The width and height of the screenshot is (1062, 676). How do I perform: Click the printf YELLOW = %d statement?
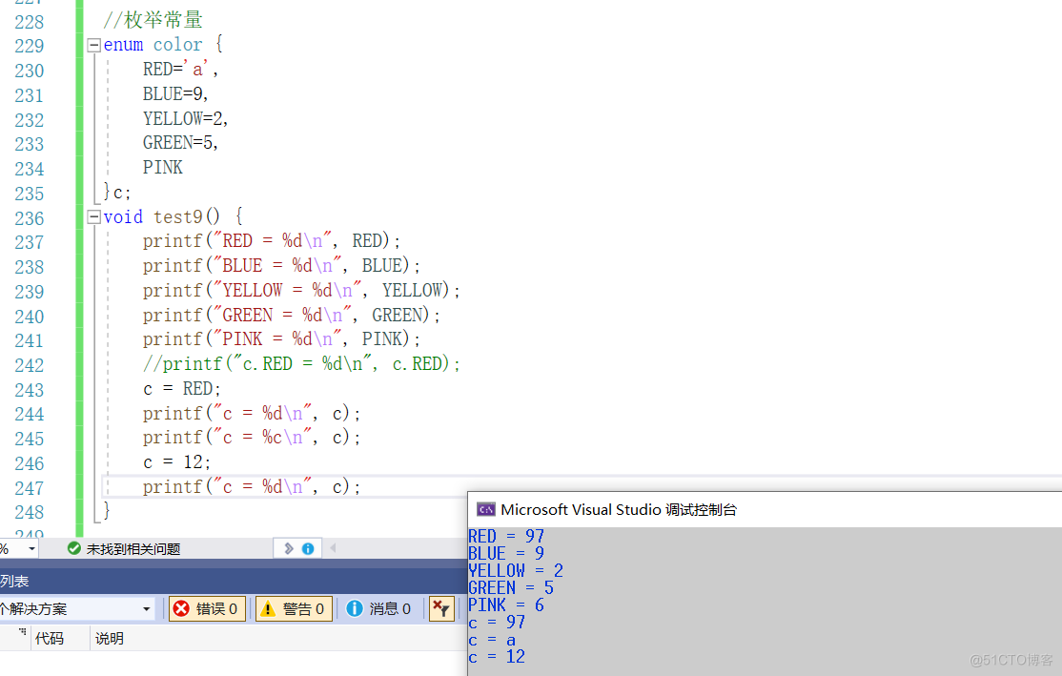[x=301, y=291]
